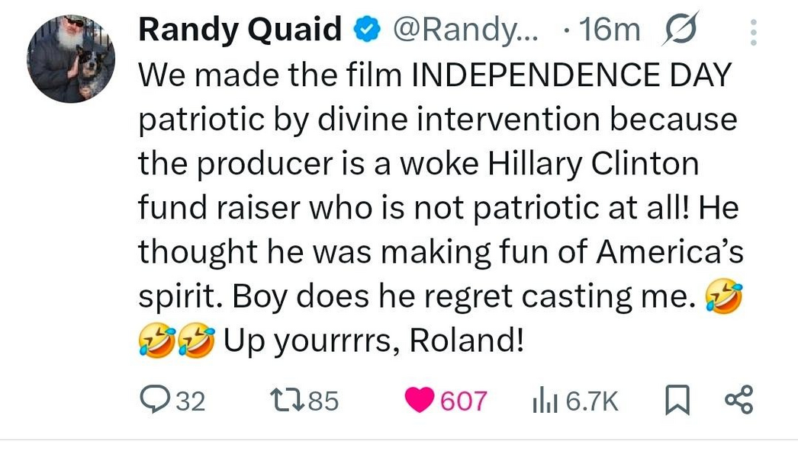Unlike the post via the pink heart
This screenshot has height=457, width=798.
[x=420, y=400]
